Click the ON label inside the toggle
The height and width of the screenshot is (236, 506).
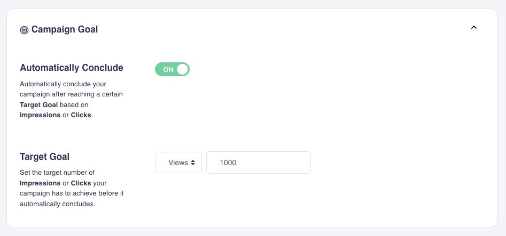pos(168,69)
